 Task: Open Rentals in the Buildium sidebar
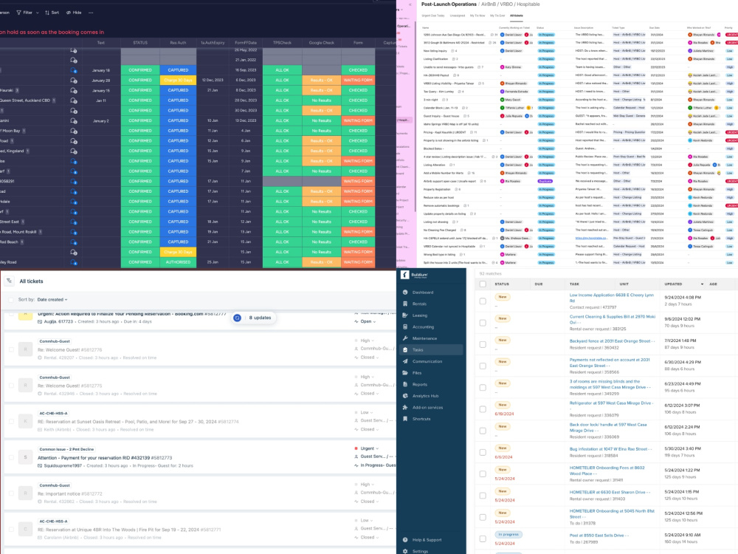[x=419, y=304]
